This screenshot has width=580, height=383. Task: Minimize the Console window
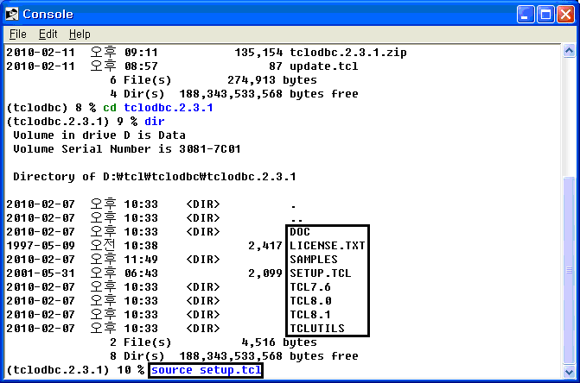526,15
